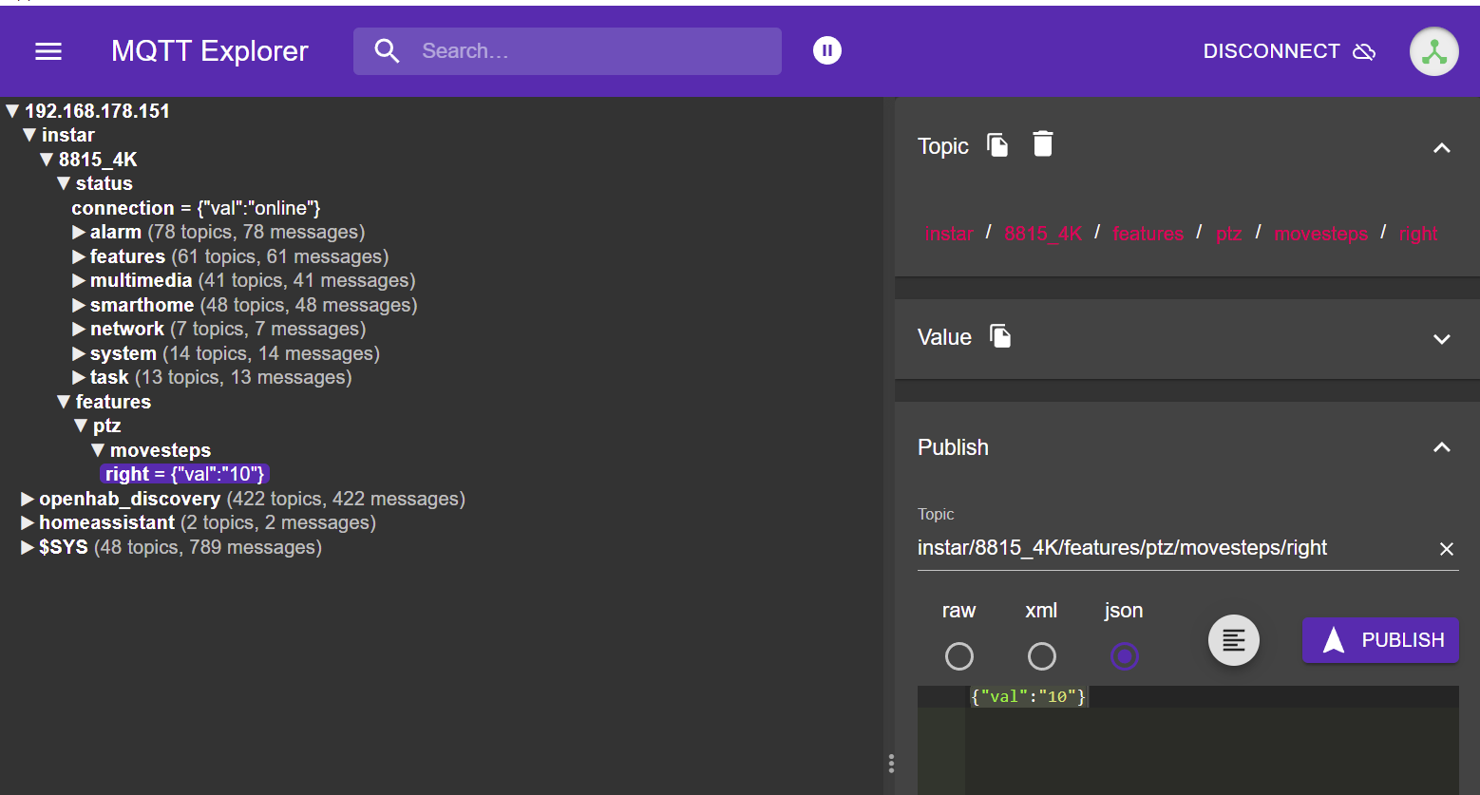Collapse the Topic panel chevron
Screen dimensions: 1480x795
pyautogui.click(x=1441, y=148)
